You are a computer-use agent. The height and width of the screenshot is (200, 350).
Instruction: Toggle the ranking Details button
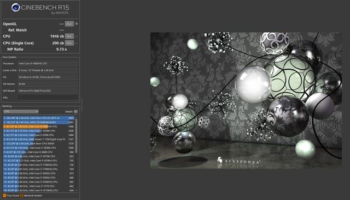coord(75,112)
